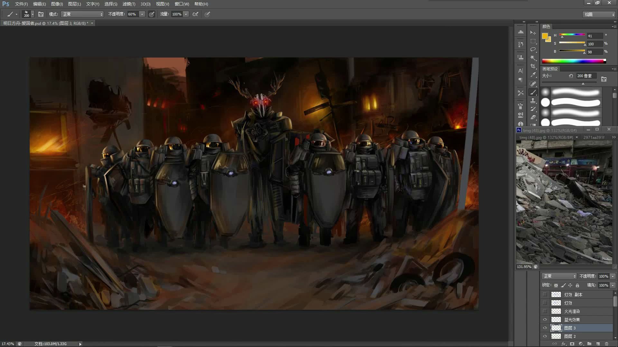Toggle brush panel from options bar

pyautogui.click(x=41, y=14)
